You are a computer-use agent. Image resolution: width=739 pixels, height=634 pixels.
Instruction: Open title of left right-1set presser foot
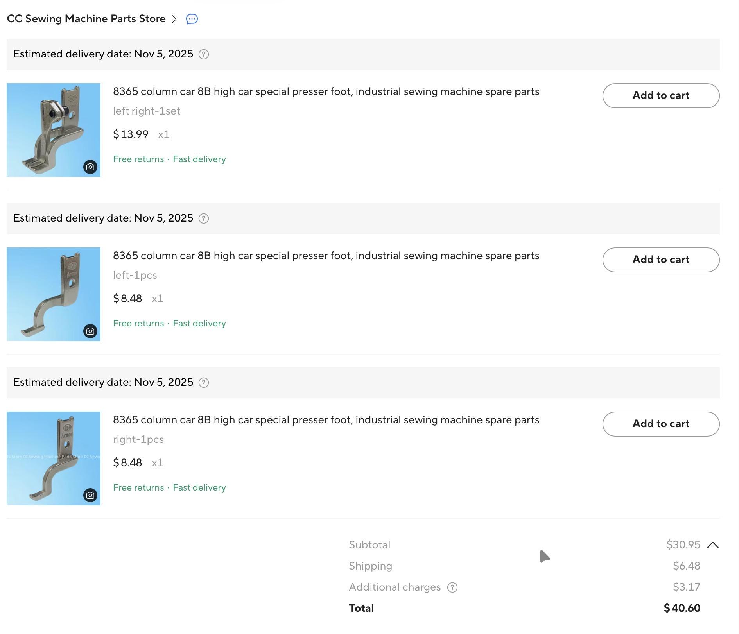(326, 92)
